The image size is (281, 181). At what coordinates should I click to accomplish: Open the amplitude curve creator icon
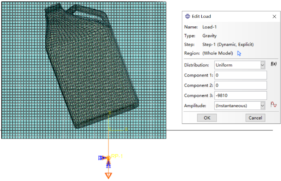(x=273, y=104)
